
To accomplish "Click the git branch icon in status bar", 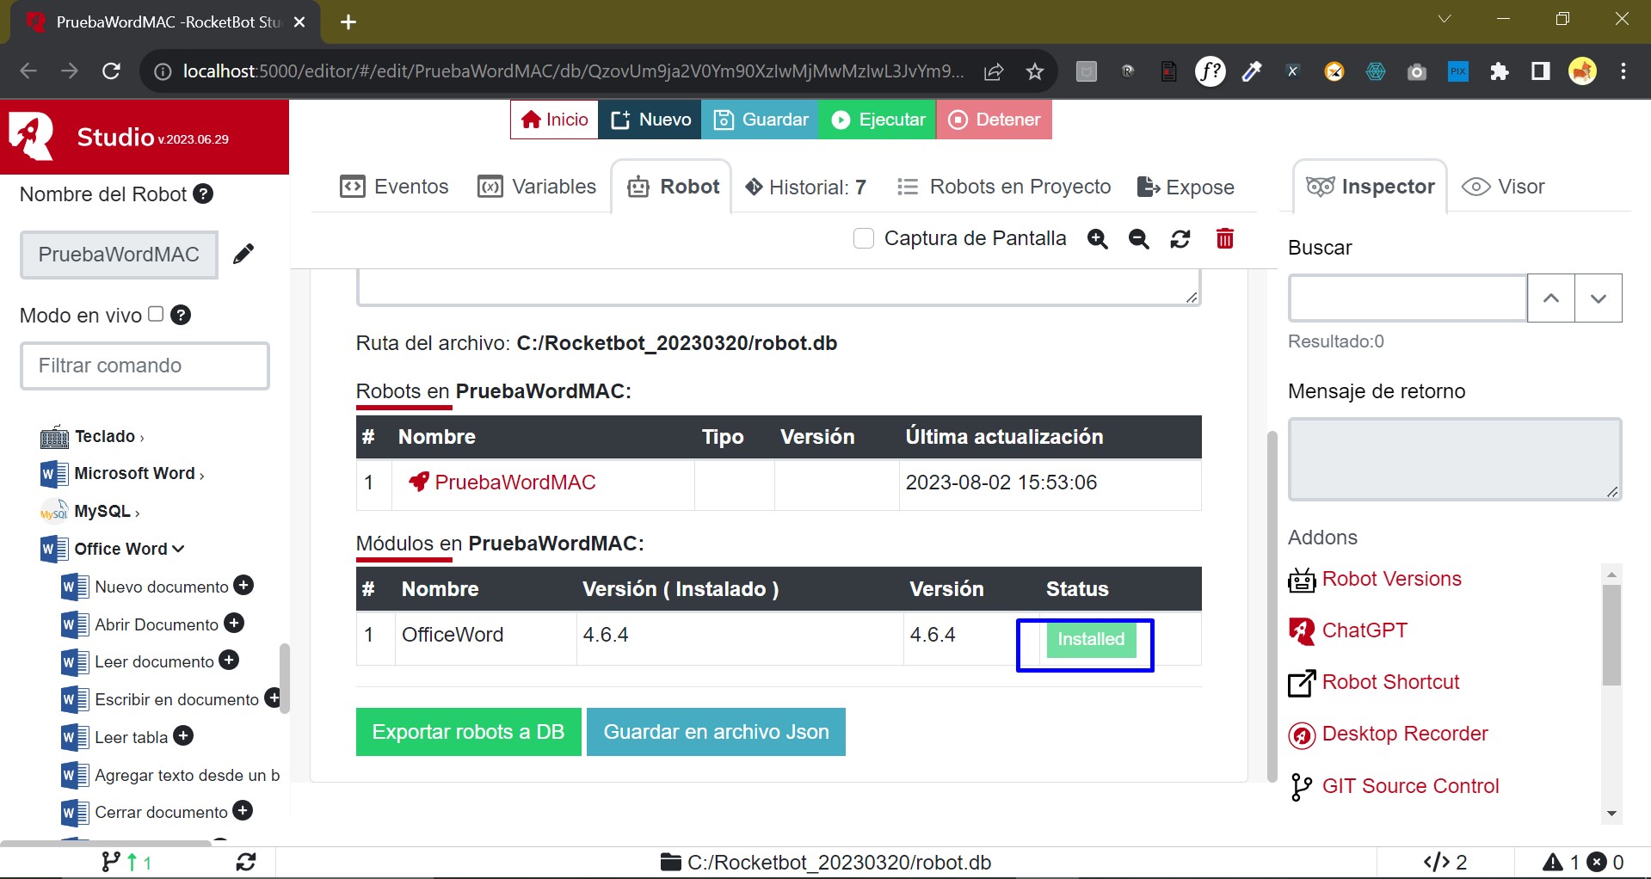I will pos(111,862).
